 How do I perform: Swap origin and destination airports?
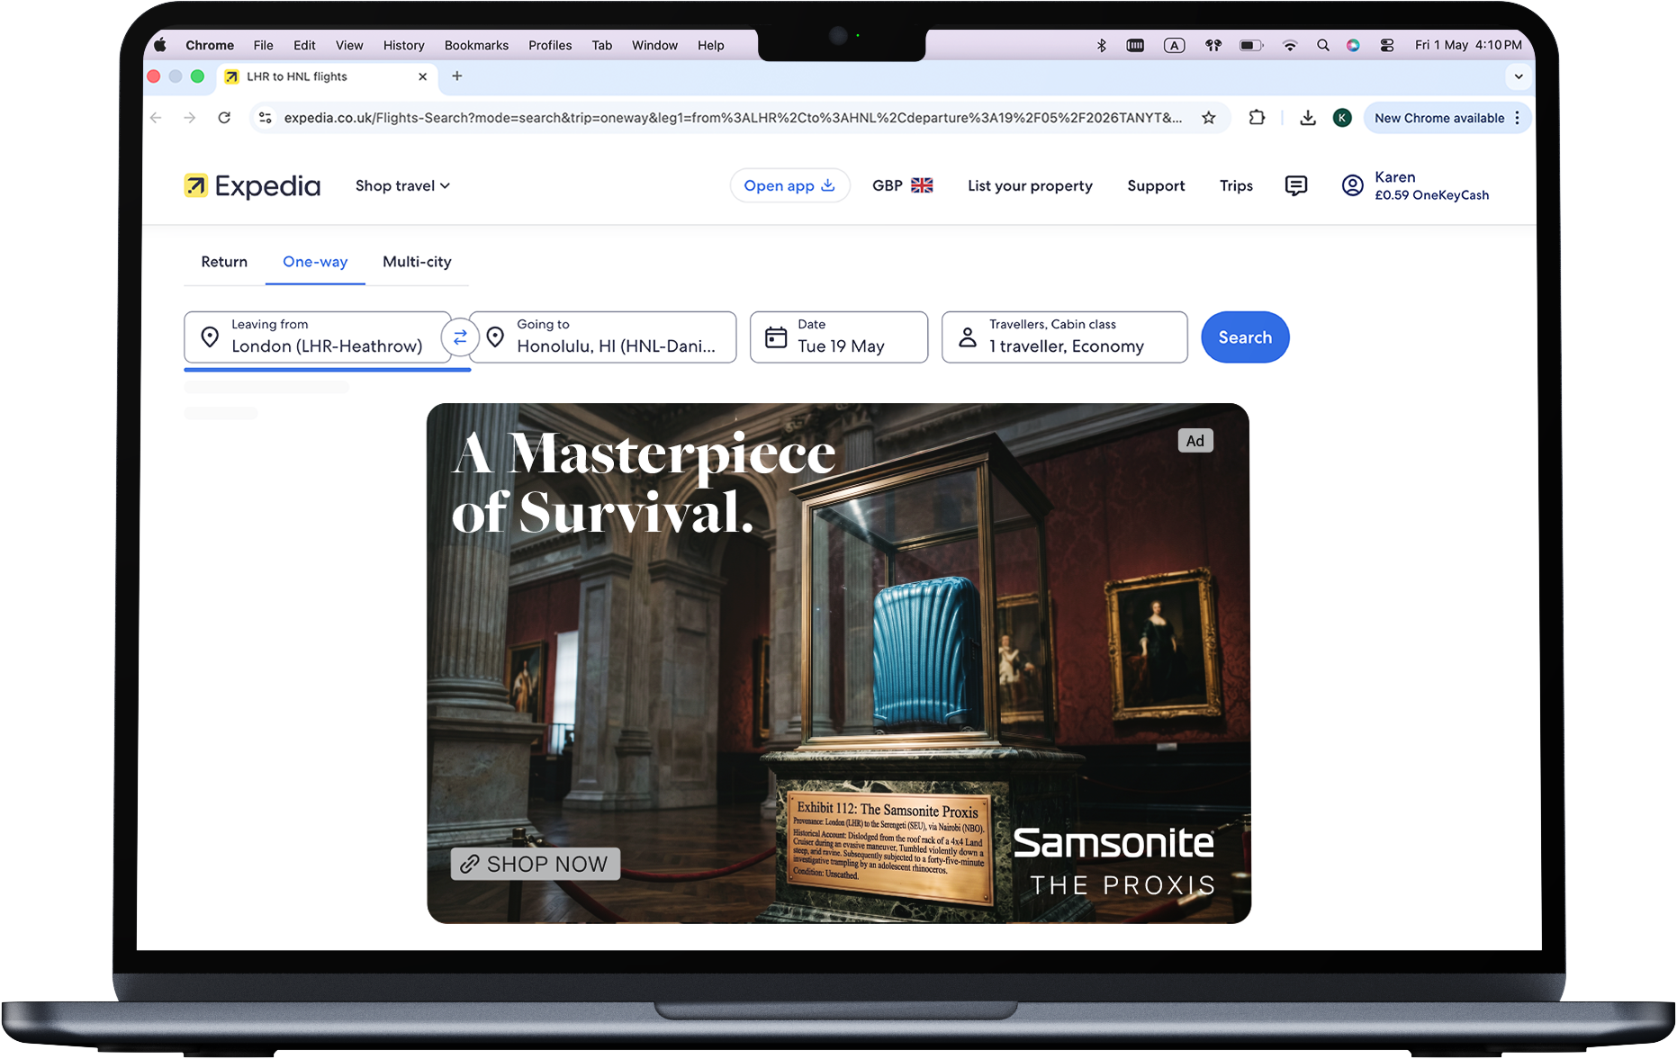click(x=460, y=337)
